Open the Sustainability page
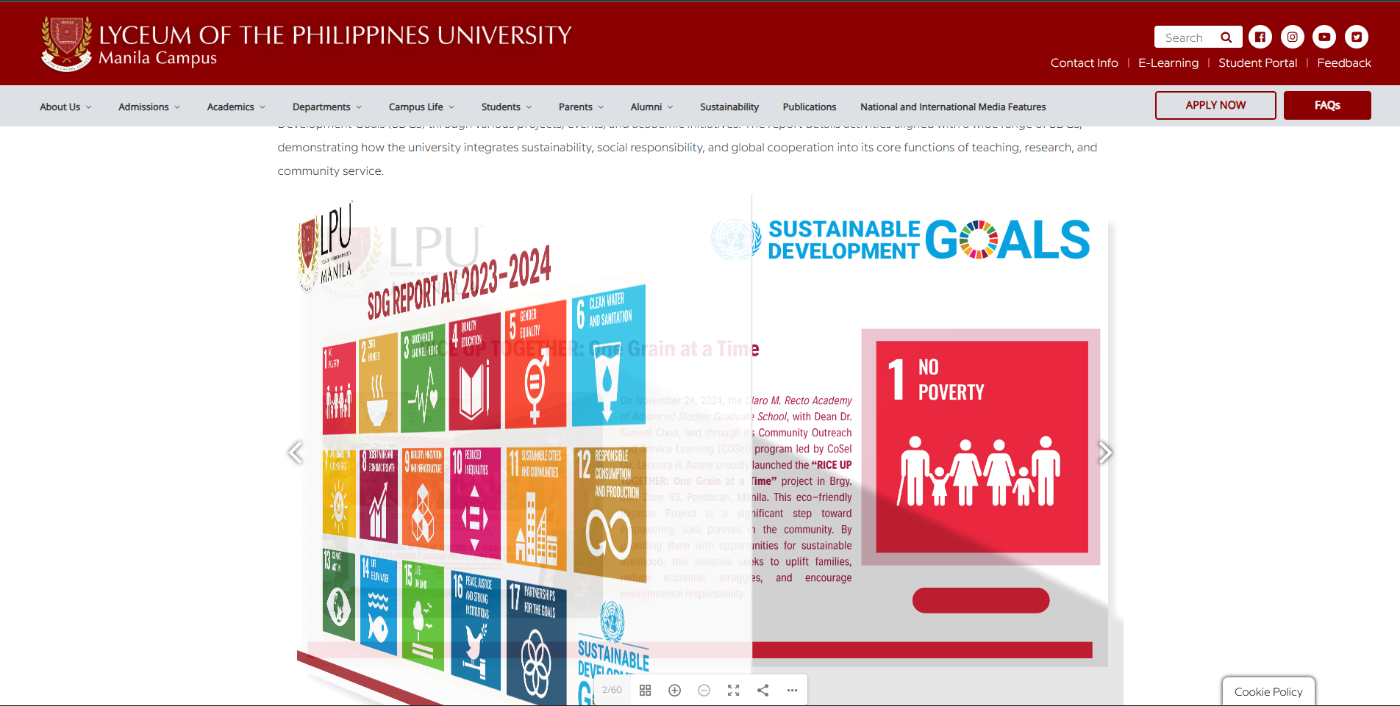 729,107
